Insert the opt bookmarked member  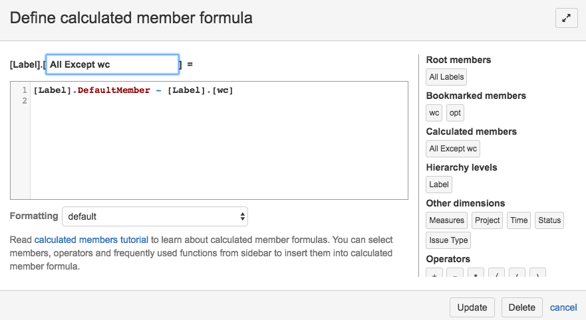click(455, 113)
